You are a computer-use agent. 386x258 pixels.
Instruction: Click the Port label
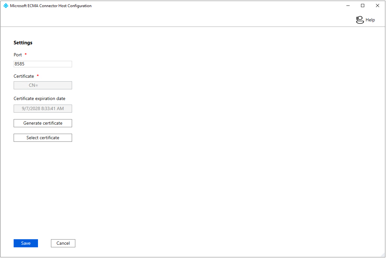point(18,55)
